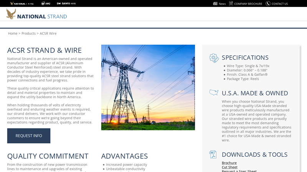Click the Specifications gear icon
The image size is (307, 172).
(214, 58)
